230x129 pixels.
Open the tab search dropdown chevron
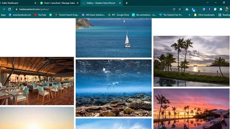[207, 3]
